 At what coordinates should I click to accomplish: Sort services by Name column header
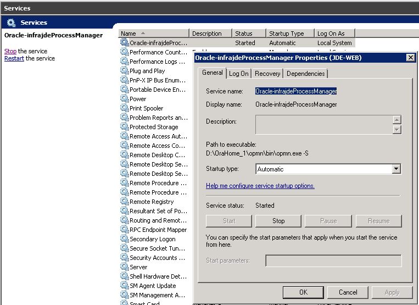154,34
